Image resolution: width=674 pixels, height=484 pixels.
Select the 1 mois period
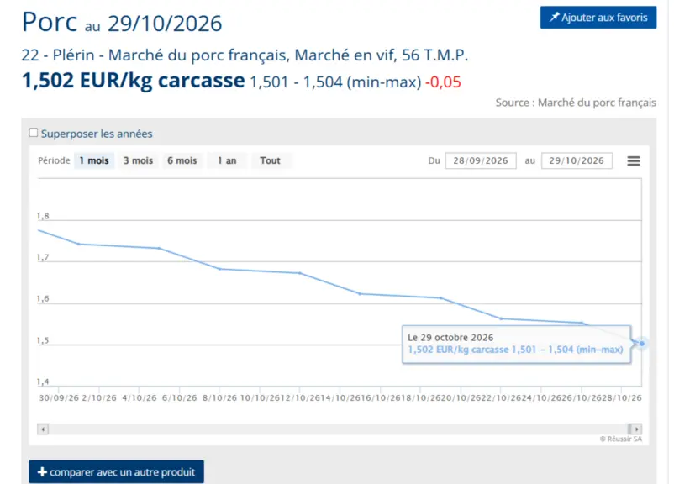(x=94, y=160)
